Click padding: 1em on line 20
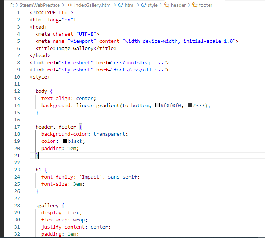 click(60, 149)
